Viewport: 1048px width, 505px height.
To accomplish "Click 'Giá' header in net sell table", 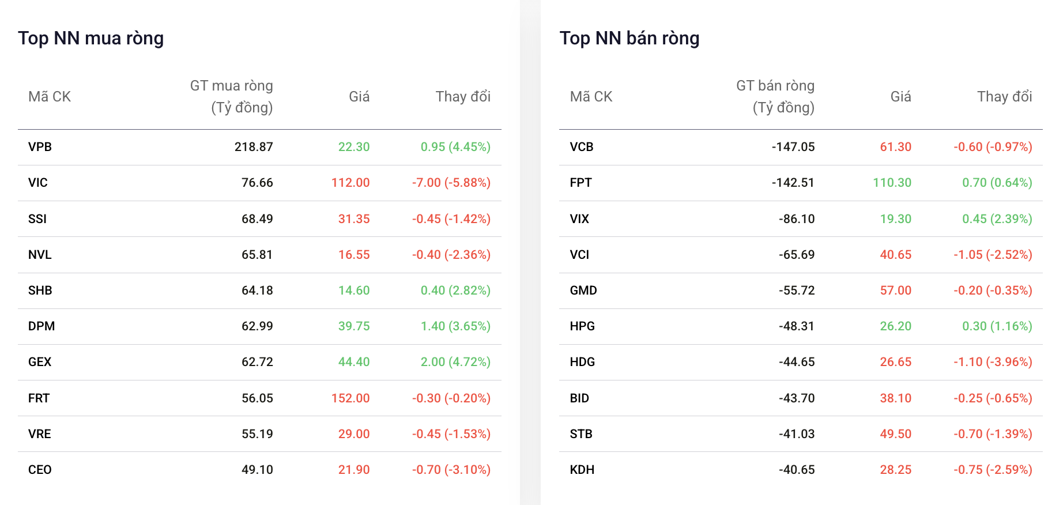I will (x=901, y=97).
